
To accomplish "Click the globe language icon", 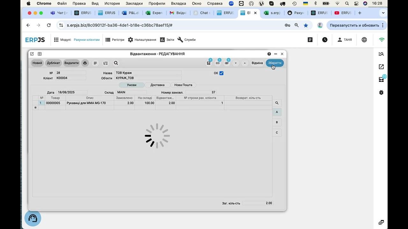I will (364, 40).
